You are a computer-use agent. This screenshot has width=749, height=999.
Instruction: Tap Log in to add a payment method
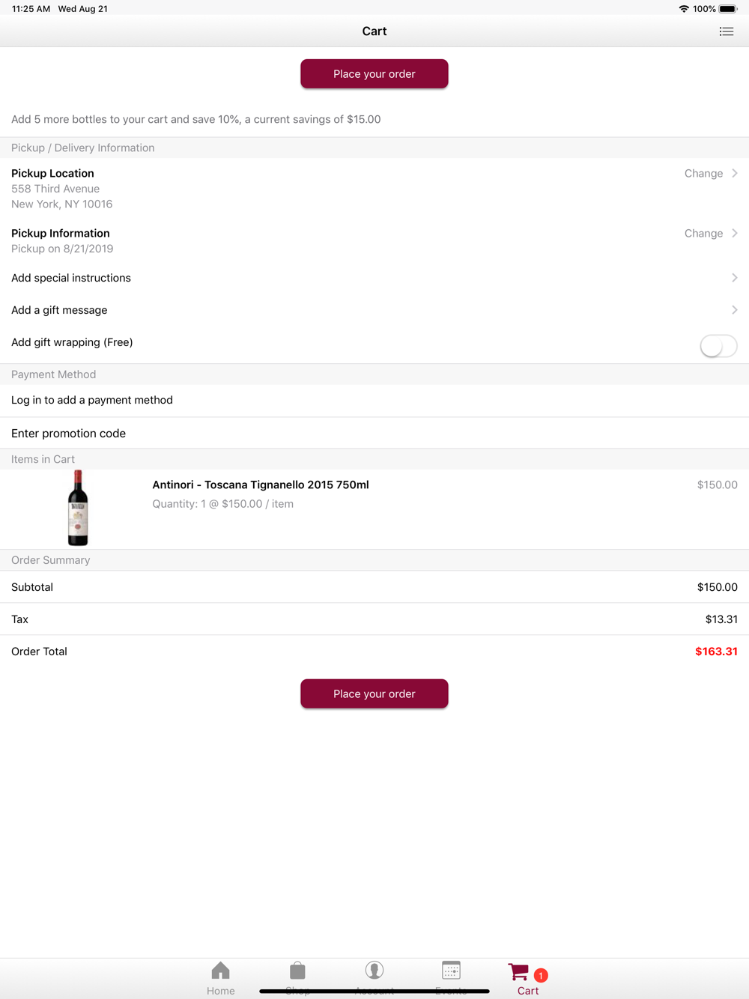pyautogui.click(x=374, y=401)
